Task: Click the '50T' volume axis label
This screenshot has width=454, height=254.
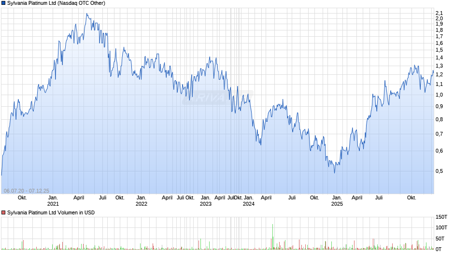Action: [x=440, y=239]
